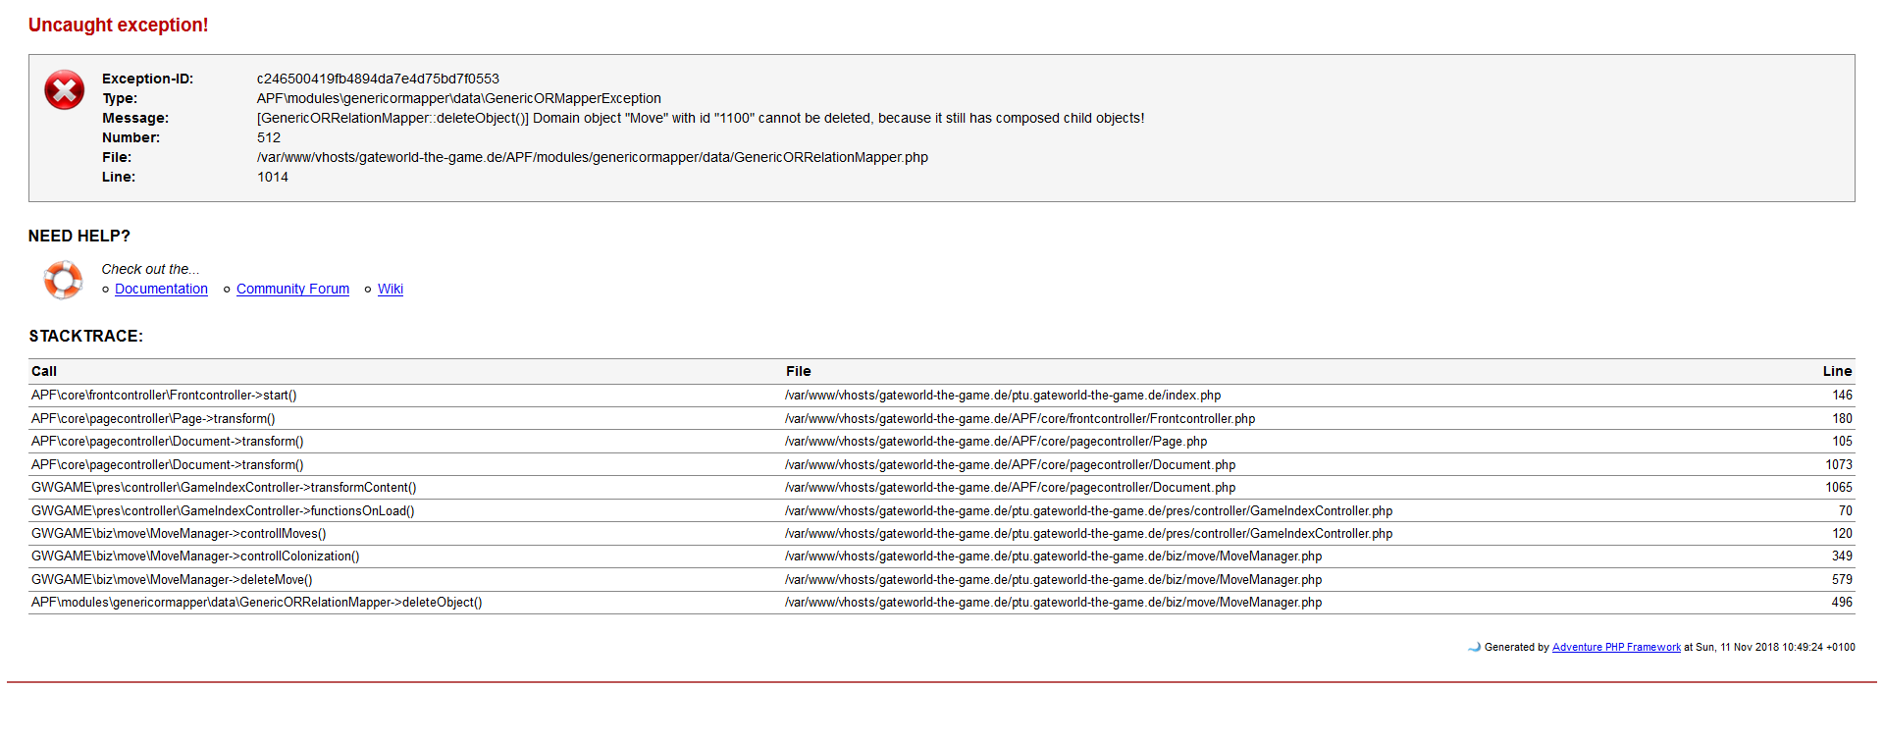This screenshot has width=1884, height=742.
Task: Click the Uncaught exception! heading
Action: coord(118,26)
